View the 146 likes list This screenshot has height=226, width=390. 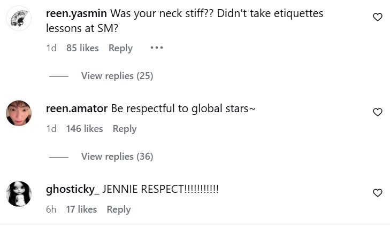tap(85, 129)
